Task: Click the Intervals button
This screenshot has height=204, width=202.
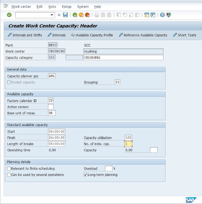Action: pyautogui.click(x=56, y=35)
